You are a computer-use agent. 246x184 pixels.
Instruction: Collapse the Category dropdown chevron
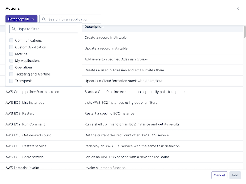pos(33,19)
